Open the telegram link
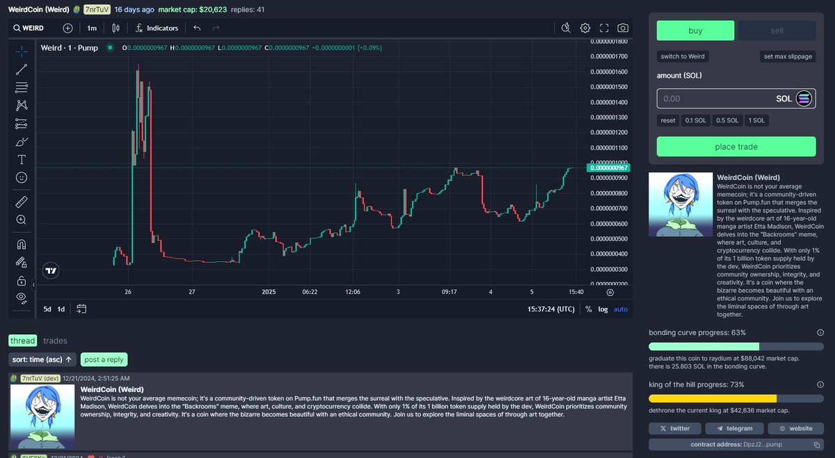This screenshot has height=458, width=835. 734,428
